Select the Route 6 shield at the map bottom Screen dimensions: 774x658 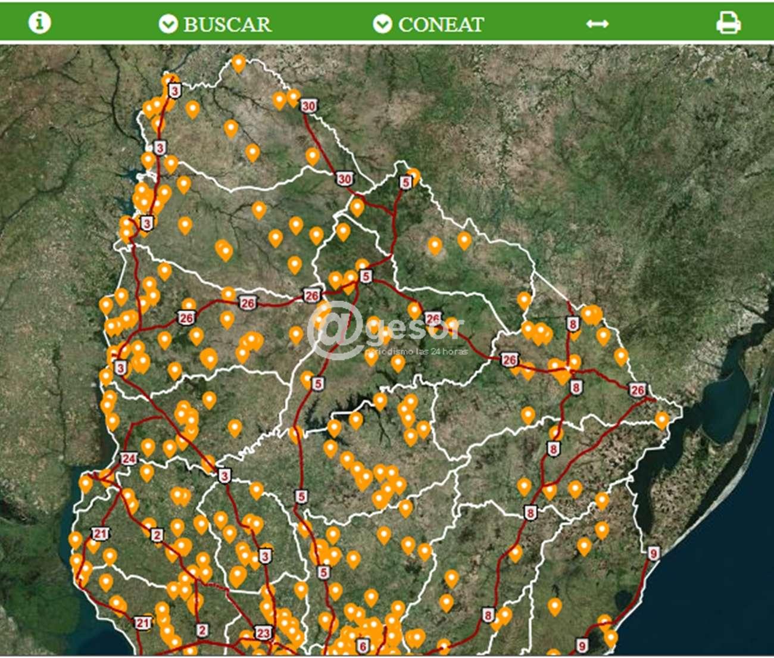(362, 645)
